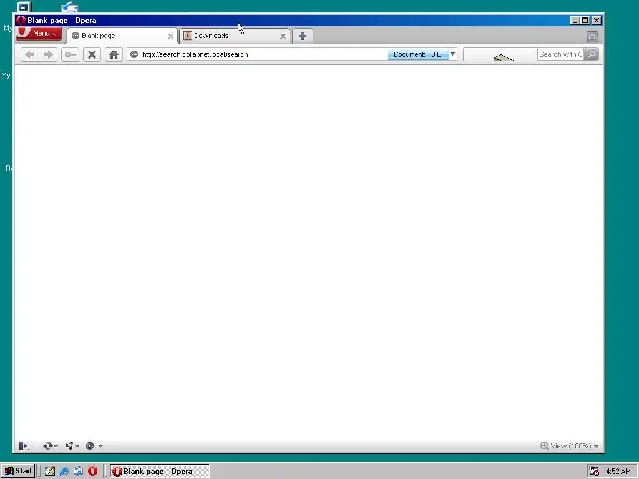Viewport: 639px width, 479px height.
Task: Click the address field URL text
Action: point(195,54)
